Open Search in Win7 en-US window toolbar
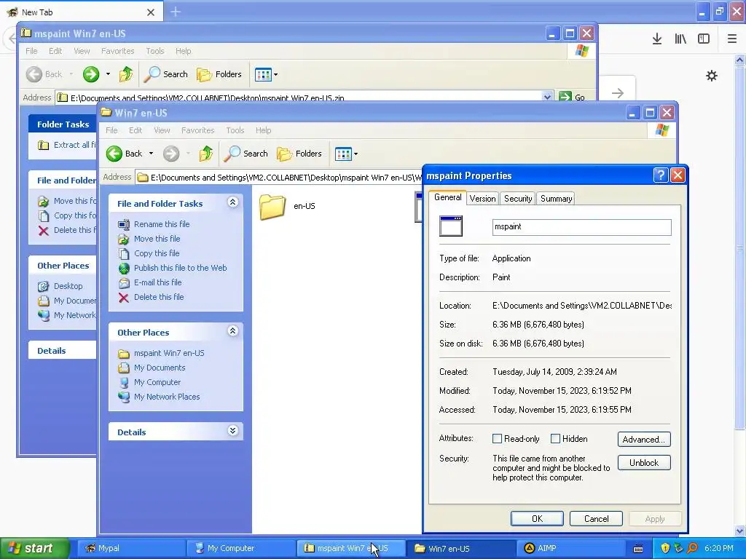Screen dimensions: 746x559 (246, 154)
